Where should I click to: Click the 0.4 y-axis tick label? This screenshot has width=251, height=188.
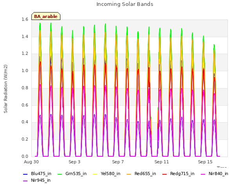tap(25, 122)
